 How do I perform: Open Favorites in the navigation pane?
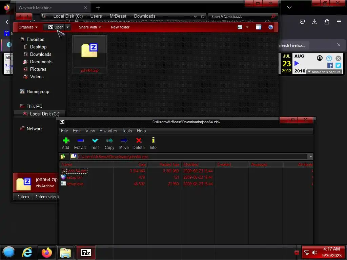pyautogui.click(x=35, y=39)
